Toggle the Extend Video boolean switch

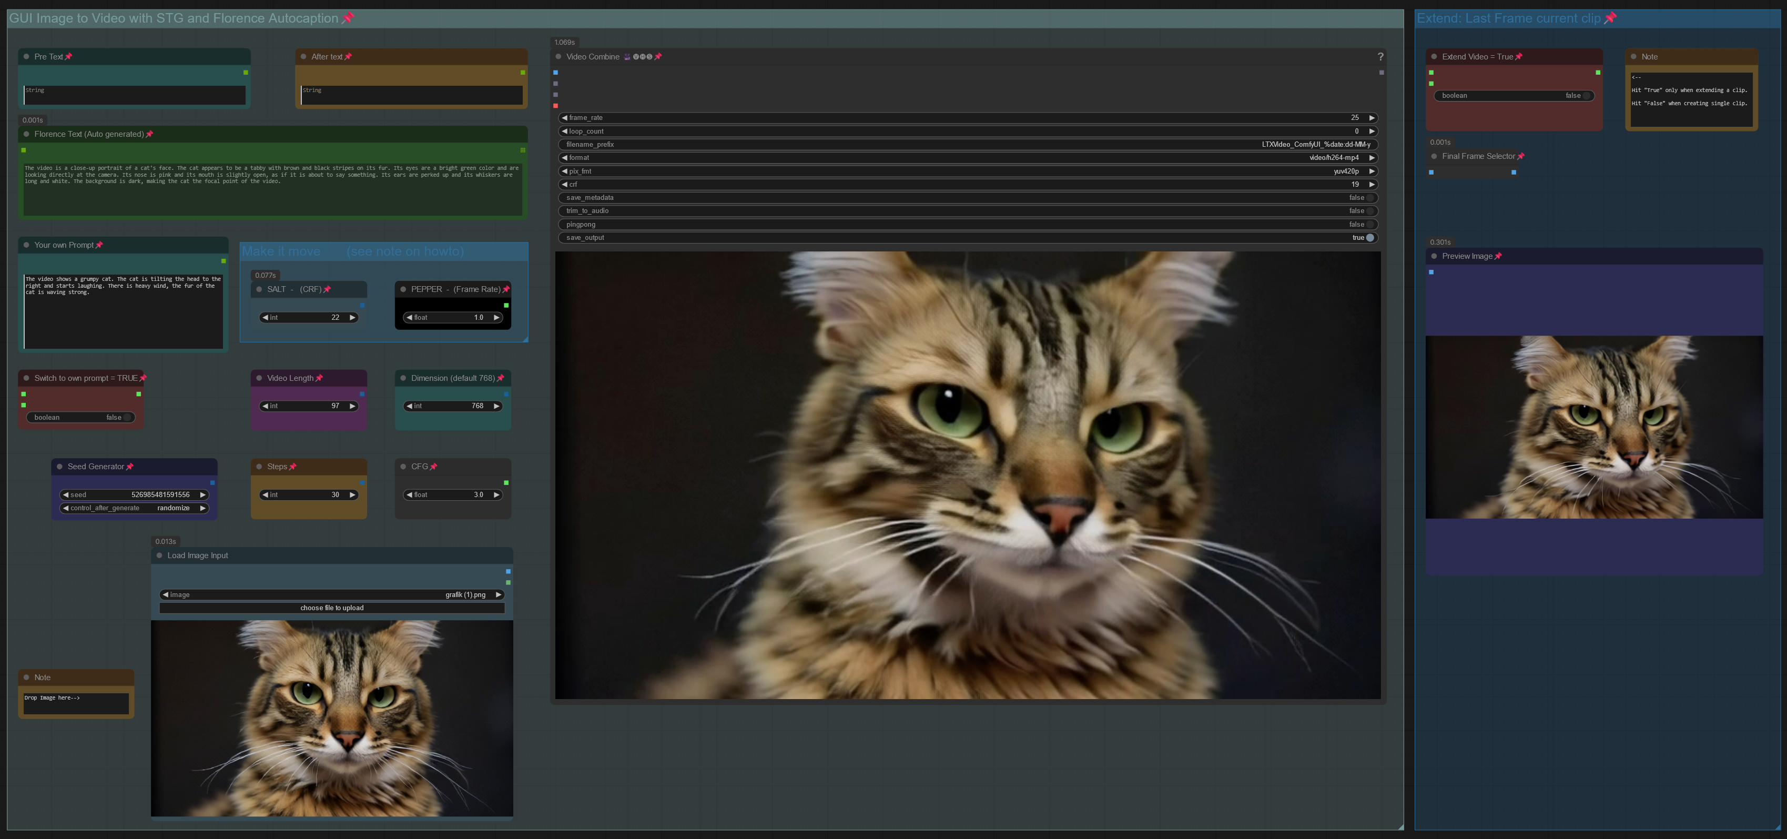[x=1585, y=96]
